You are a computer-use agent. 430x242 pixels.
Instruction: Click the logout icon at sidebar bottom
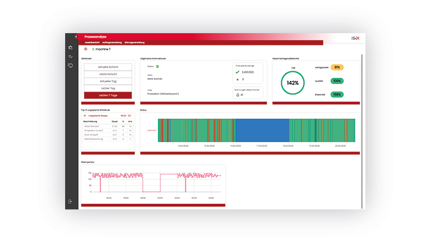point(70,202)
